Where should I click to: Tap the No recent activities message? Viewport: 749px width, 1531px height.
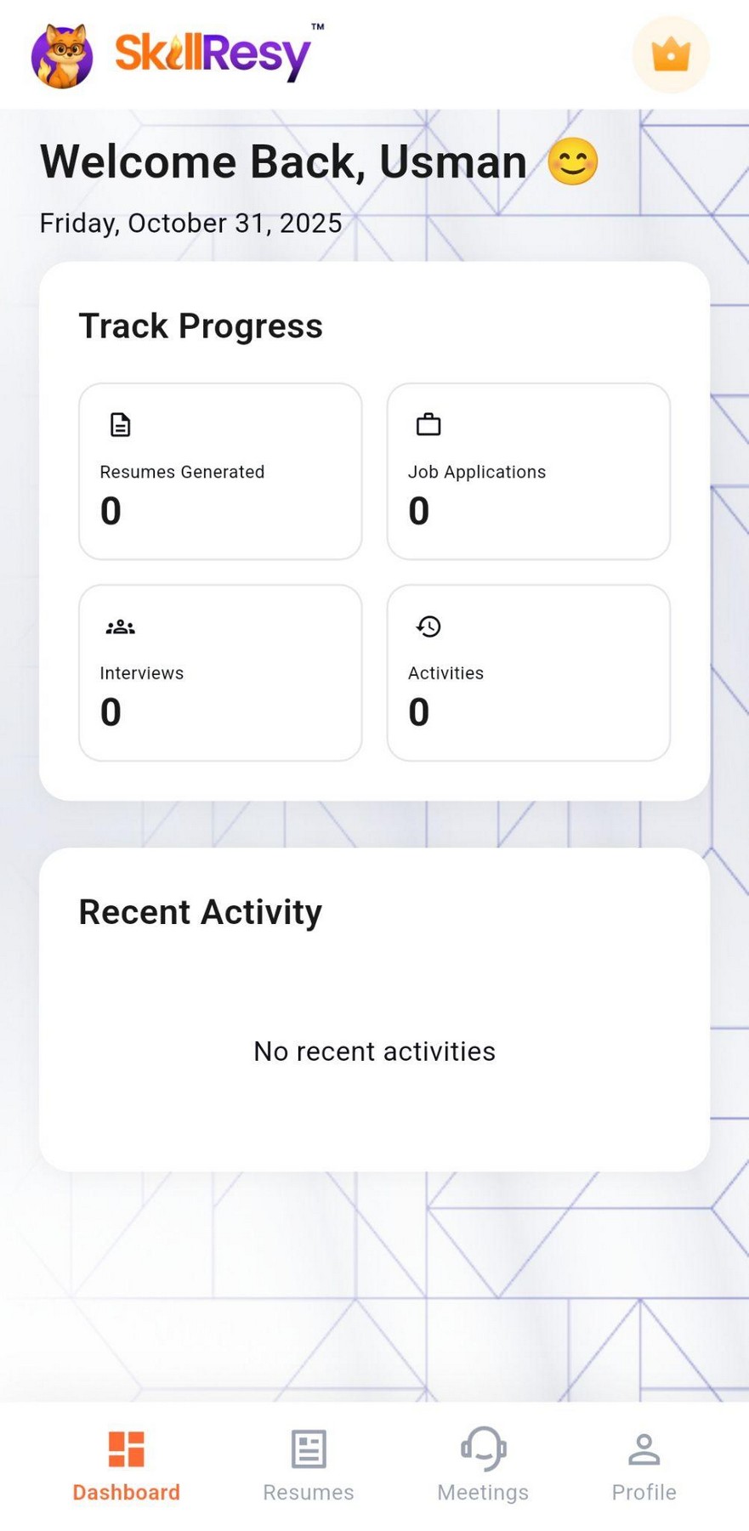[x=373, y=1051]
